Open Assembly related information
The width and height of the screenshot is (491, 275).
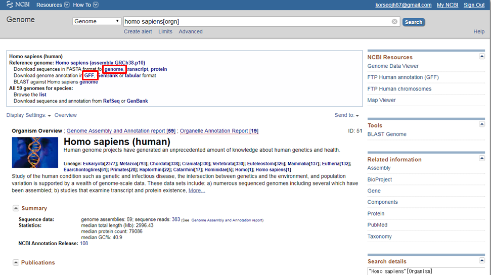pos(379,168)
